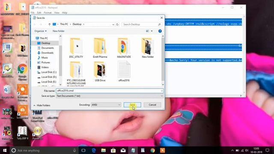Screen dimensions: 274x154
Task: Click the taskbar clock showing 12:05
Action: [256, 150]
